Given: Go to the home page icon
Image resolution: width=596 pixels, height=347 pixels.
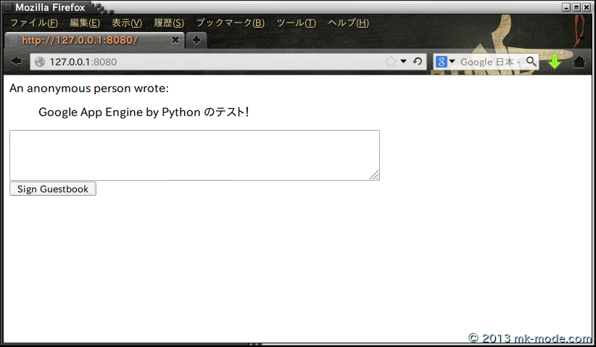Looking at the screenshot, I should tap(579, 62).
